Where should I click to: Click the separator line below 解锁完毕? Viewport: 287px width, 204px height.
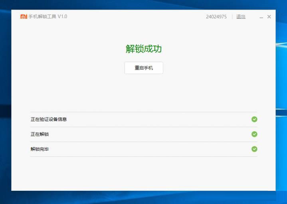coord(144,156)
